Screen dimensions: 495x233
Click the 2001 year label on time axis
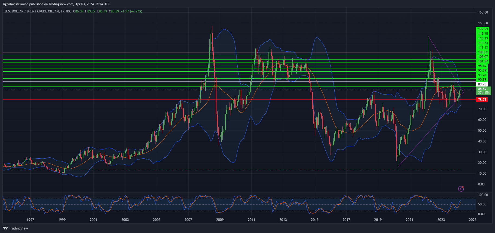pyautogui.click(x=93, y=219)
